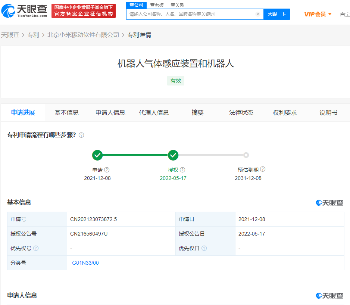This screenshot has height=305, width=350.
Task: Click the clear icon in the search box
Action: point(257,14)
